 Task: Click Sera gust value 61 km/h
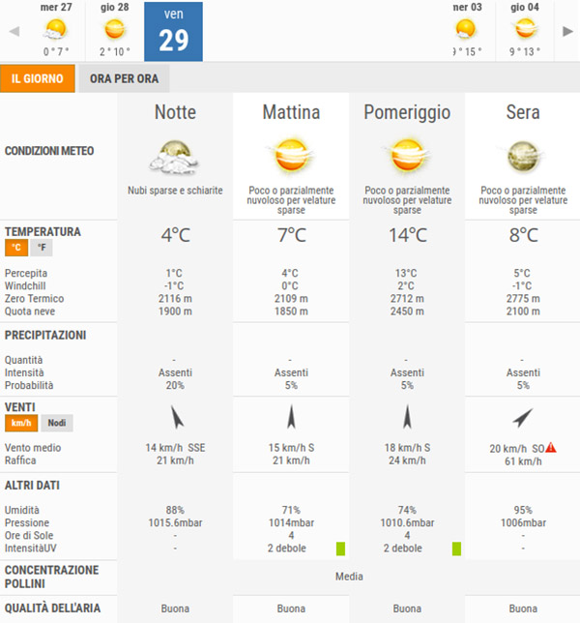coord(523,461)
